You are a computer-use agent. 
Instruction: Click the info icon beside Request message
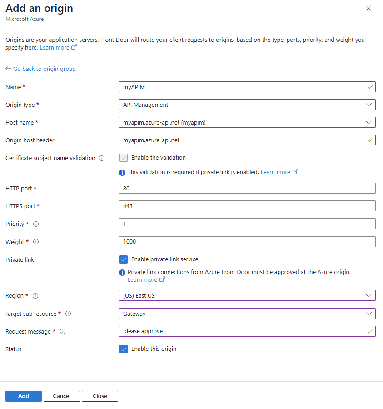tap(63, 331)
